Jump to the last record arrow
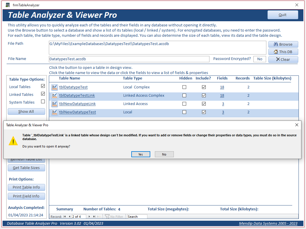The width and height of the screenshot is (306, 229). [x=94, y=217]
